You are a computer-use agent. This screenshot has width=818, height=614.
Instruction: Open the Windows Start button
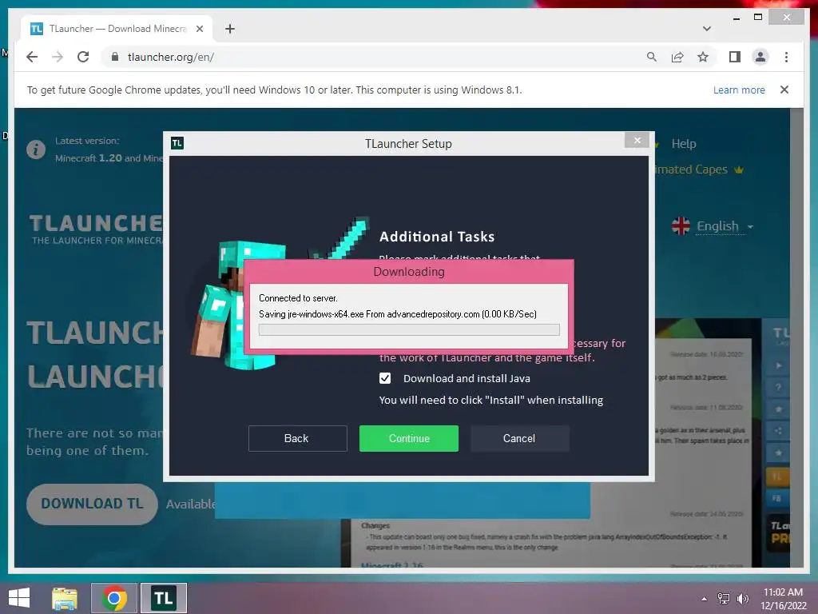pyautogui.click(x=19, y=598)
